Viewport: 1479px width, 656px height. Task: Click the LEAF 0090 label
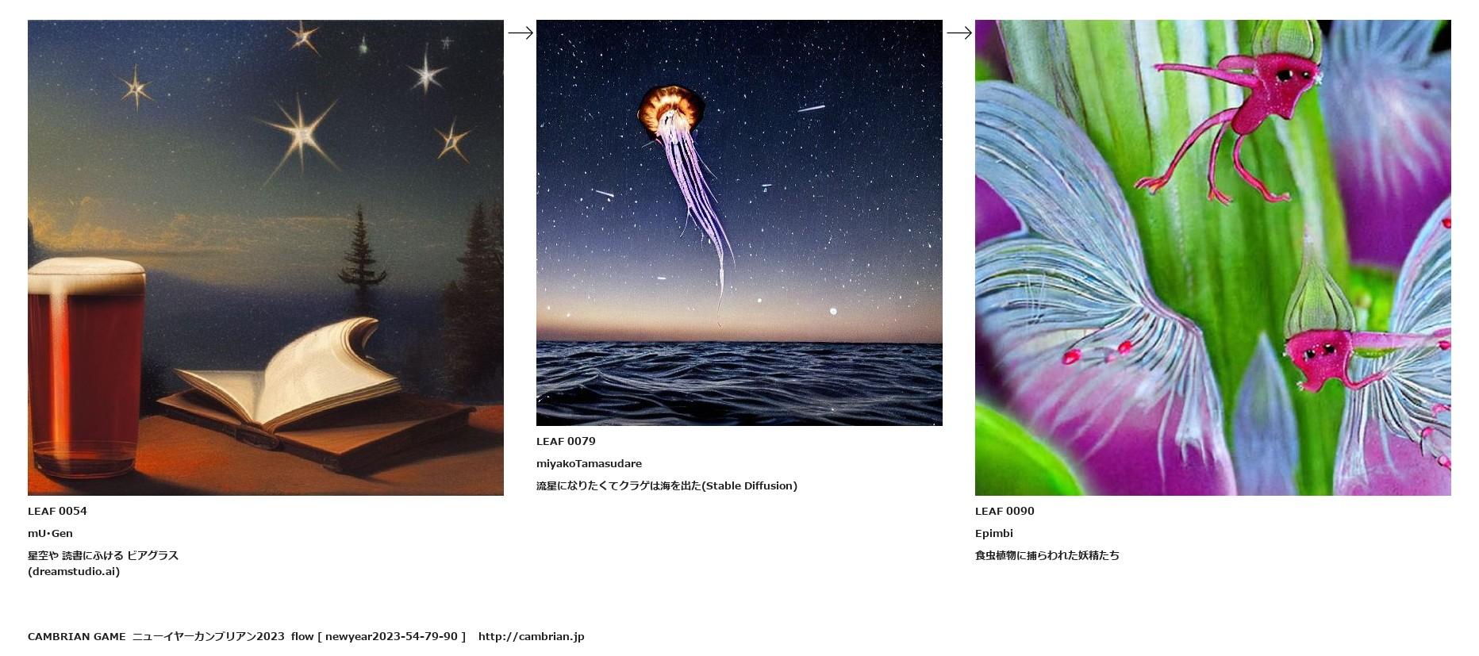point(1005,511)
